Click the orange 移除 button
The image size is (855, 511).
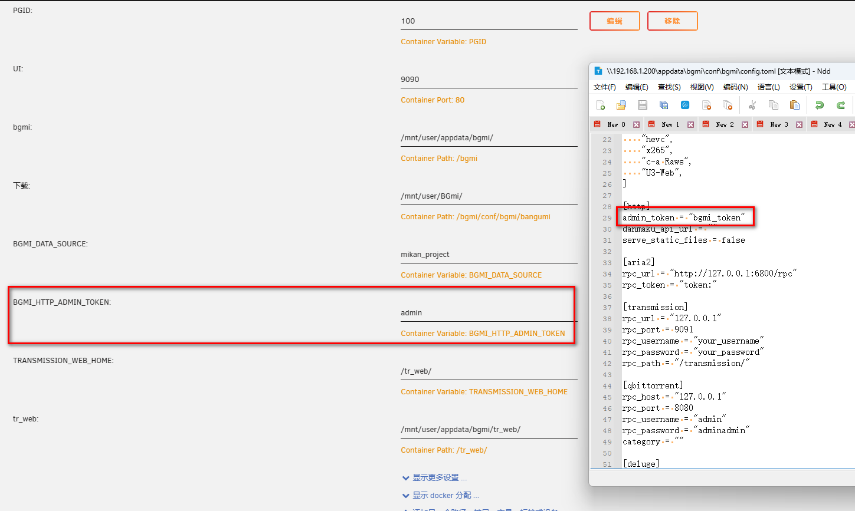(672, 21)
